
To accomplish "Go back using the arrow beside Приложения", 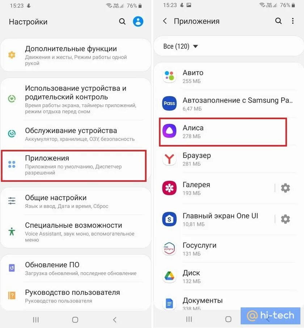I will click(165, 21).
